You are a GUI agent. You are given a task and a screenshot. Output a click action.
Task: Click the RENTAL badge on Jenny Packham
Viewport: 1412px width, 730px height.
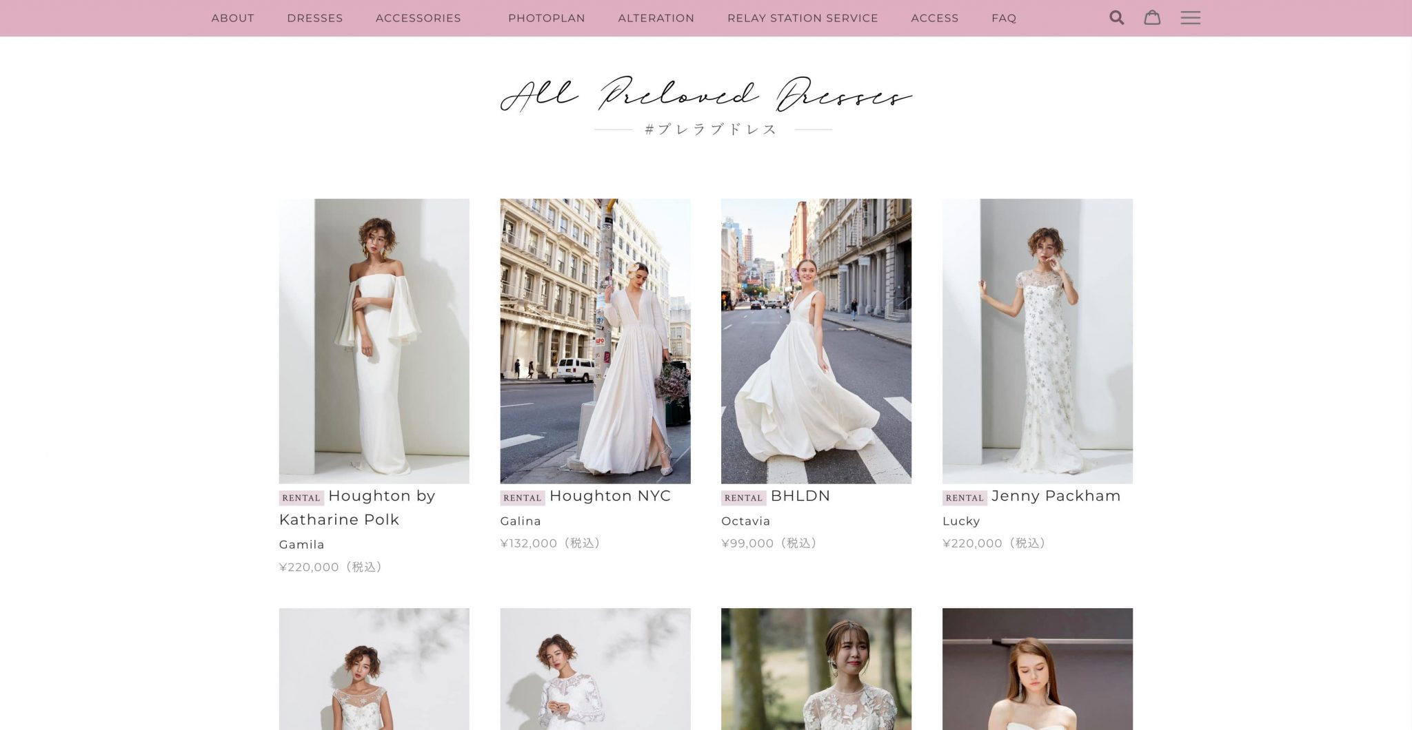tap(965, 498)
